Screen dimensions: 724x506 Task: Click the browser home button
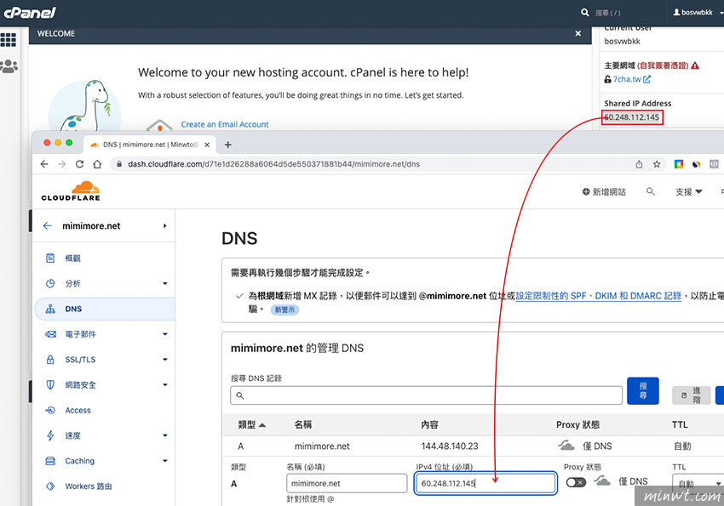coord(97,164)
